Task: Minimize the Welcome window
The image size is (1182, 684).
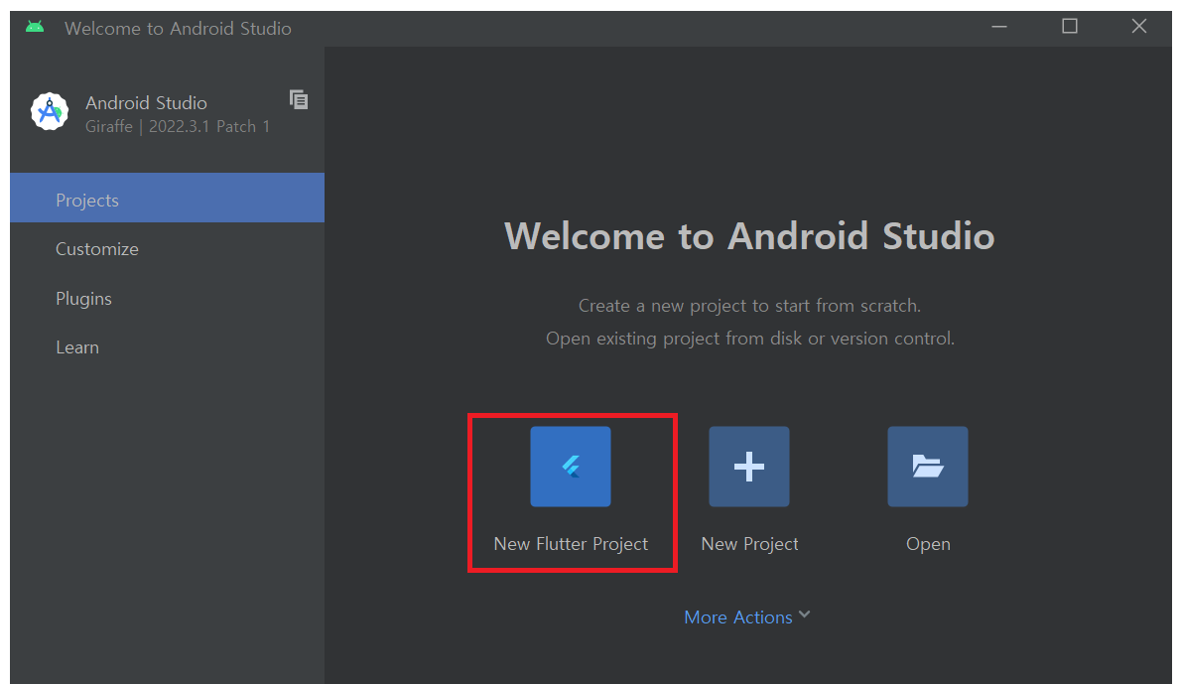Action: 999,27
